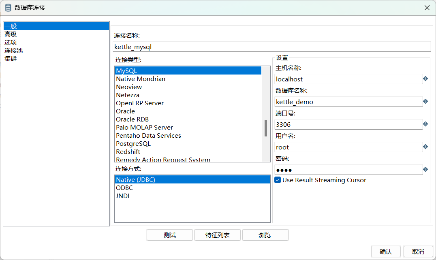The height and width of the screenshot is (260, 436).
Task: Cancel the dialog with the 取消 button
Action: (x=418, y=251)
